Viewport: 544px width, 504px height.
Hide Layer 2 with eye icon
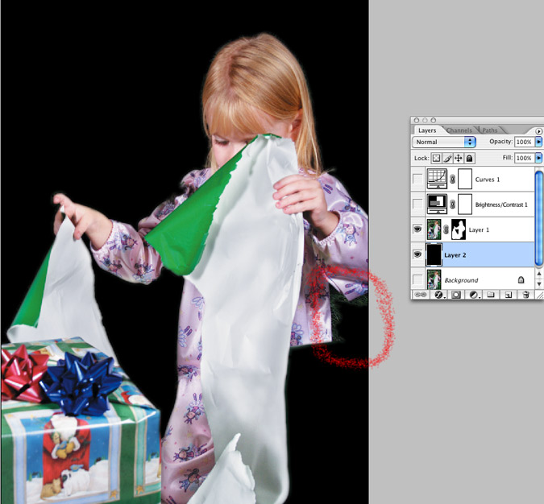click(x=417, y=254)
